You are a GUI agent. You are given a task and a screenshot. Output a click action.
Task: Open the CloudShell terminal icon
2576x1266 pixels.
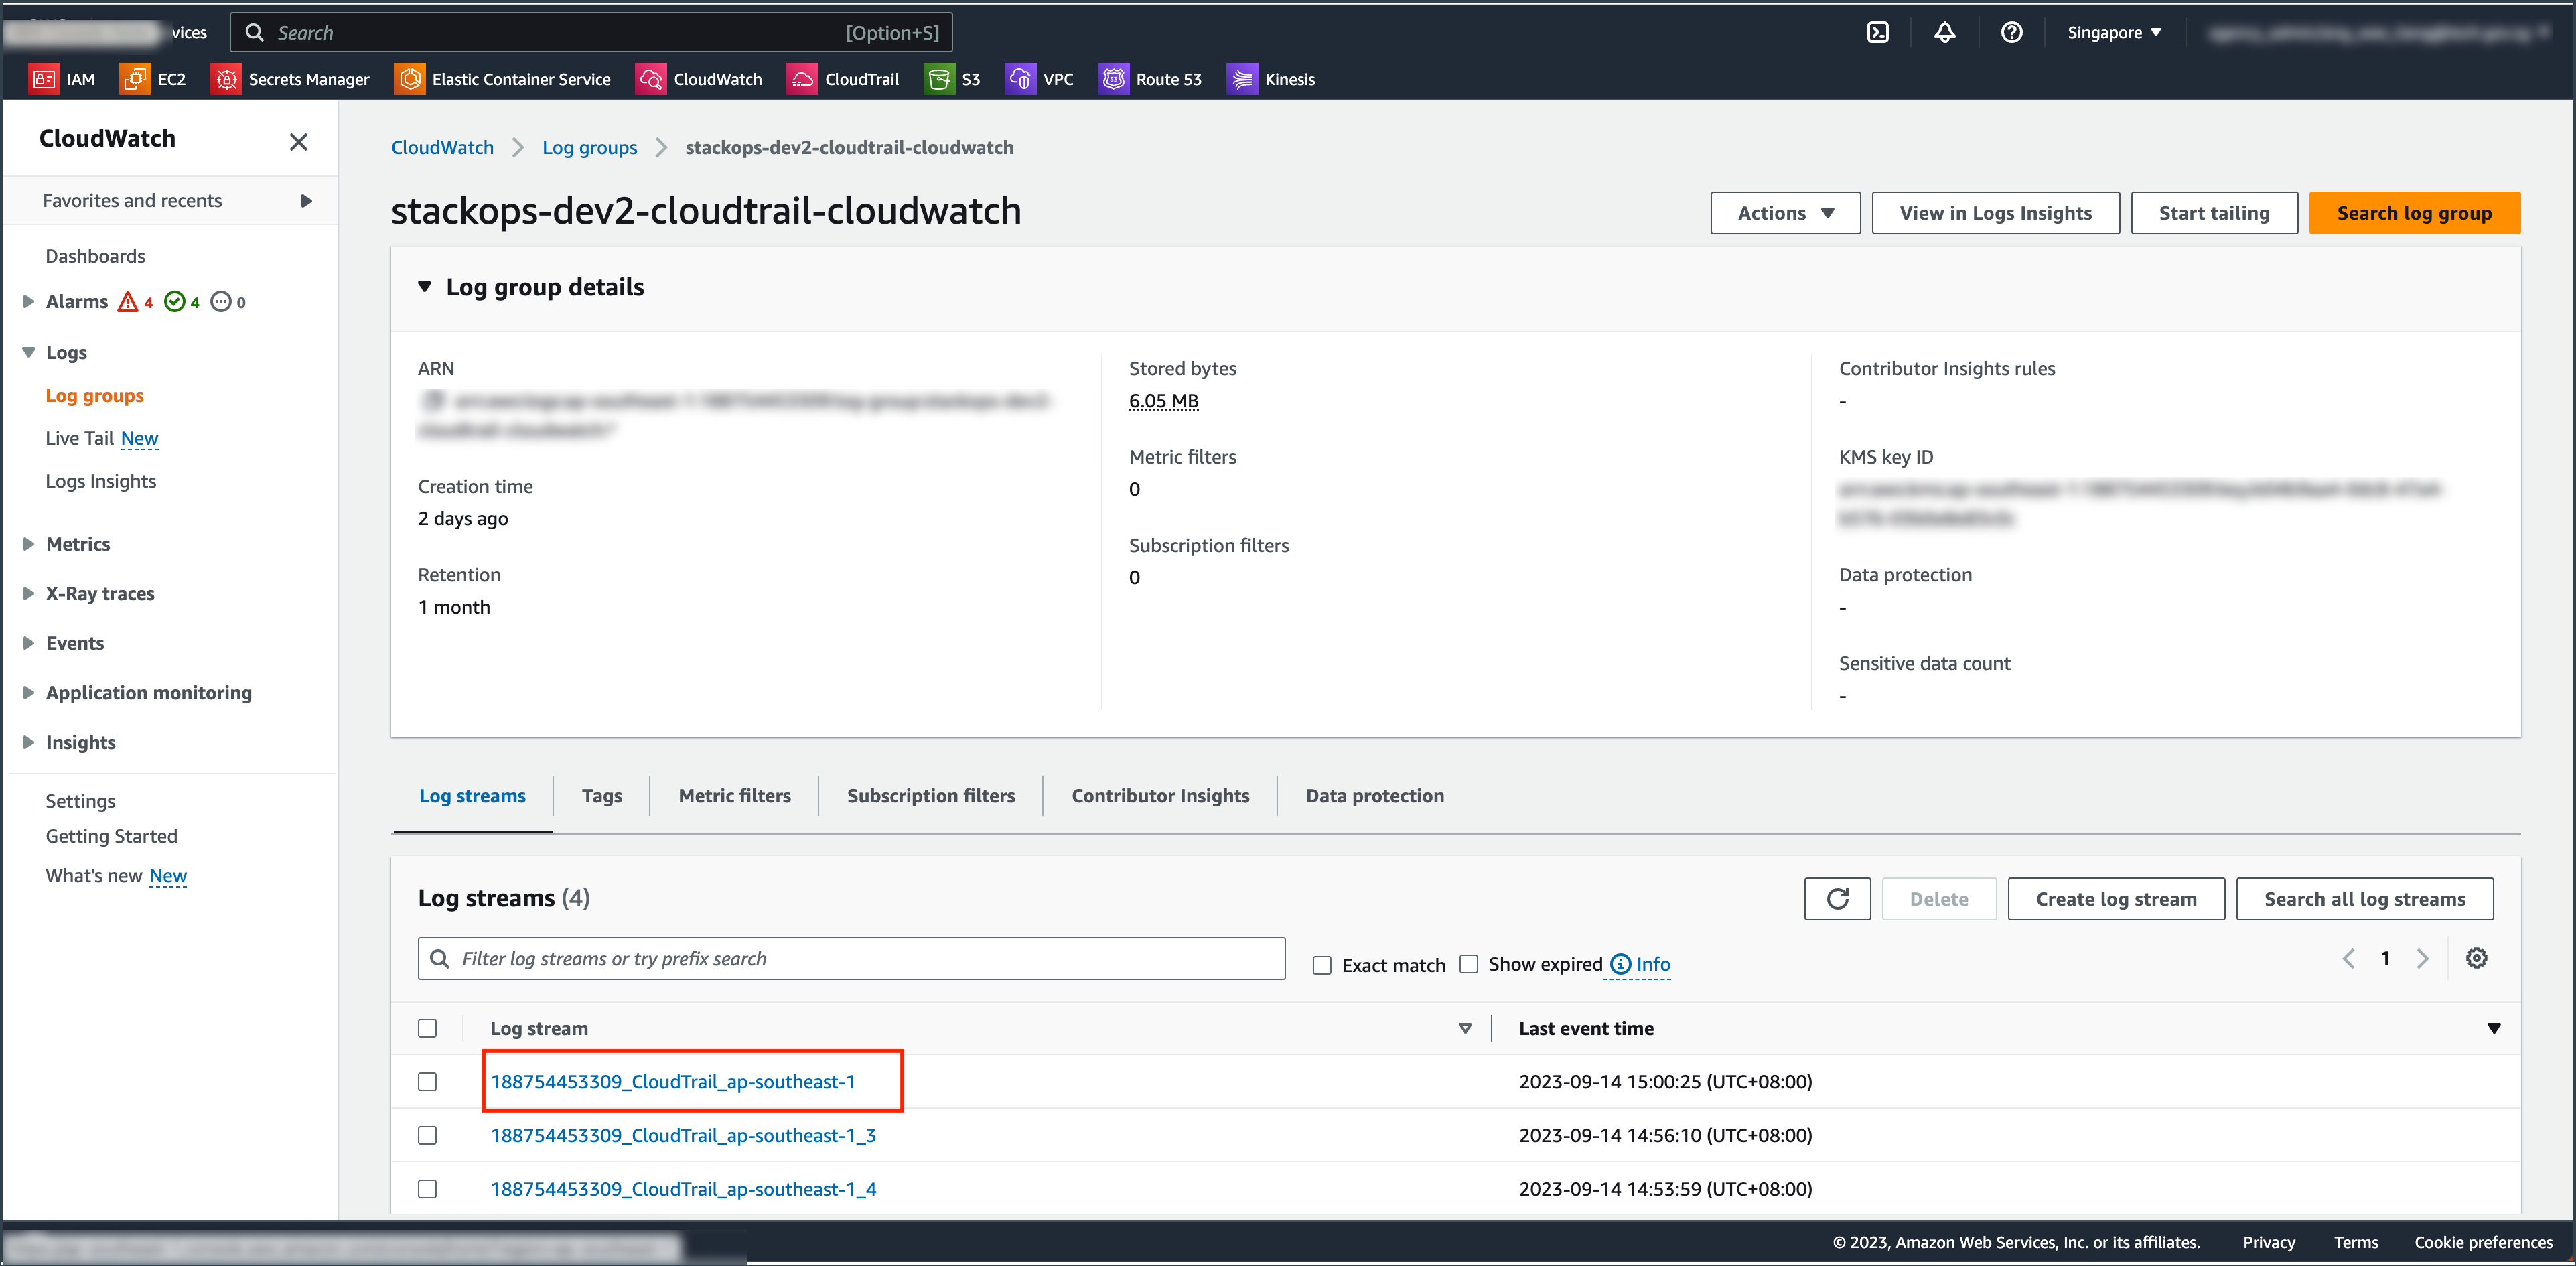click(1877, 33)
